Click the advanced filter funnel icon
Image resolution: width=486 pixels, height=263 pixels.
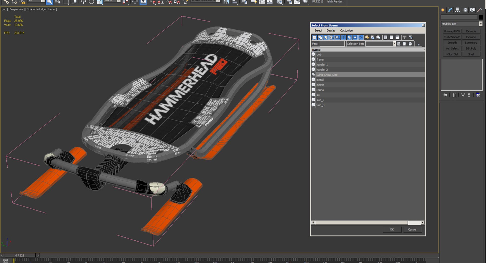coord(411,37)
